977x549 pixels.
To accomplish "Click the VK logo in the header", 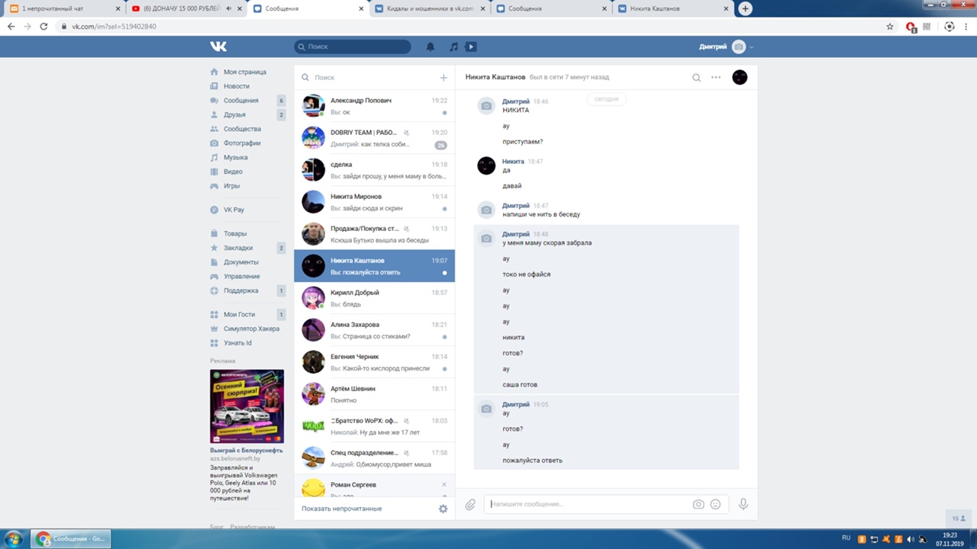I will pos(218,47).
